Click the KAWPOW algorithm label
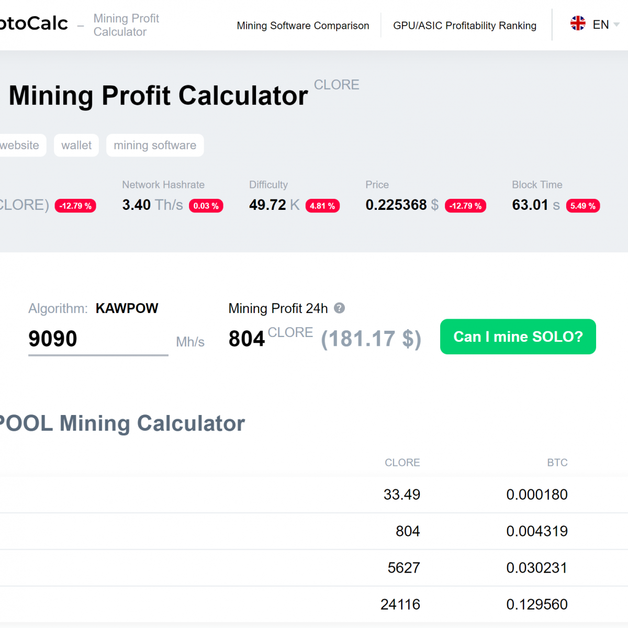 pyautogui.click(x=127, y=308)
